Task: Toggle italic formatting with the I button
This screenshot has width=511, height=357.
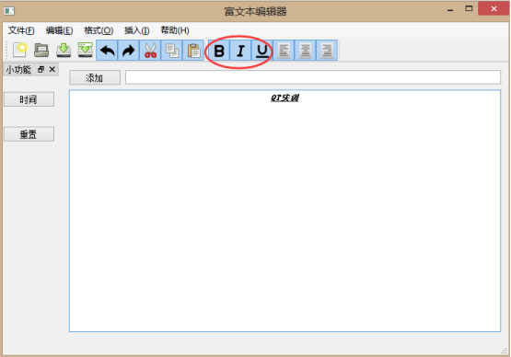Action: (x=240, y=51)
